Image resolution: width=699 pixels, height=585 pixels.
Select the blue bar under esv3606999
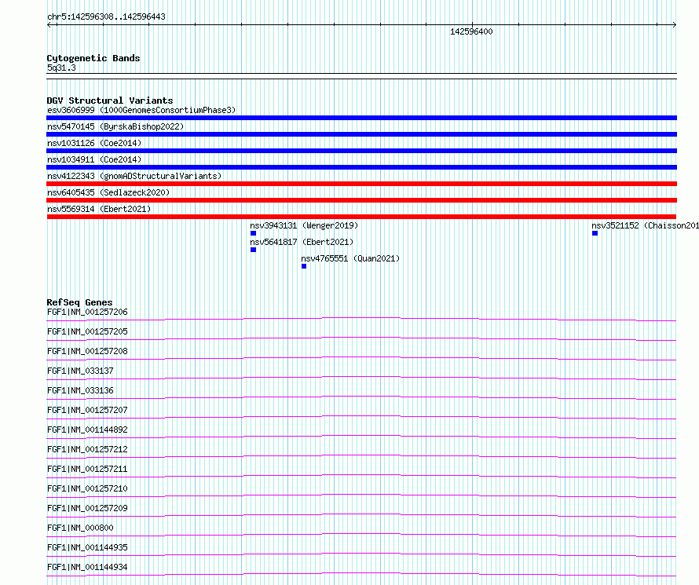click(361, 118)
